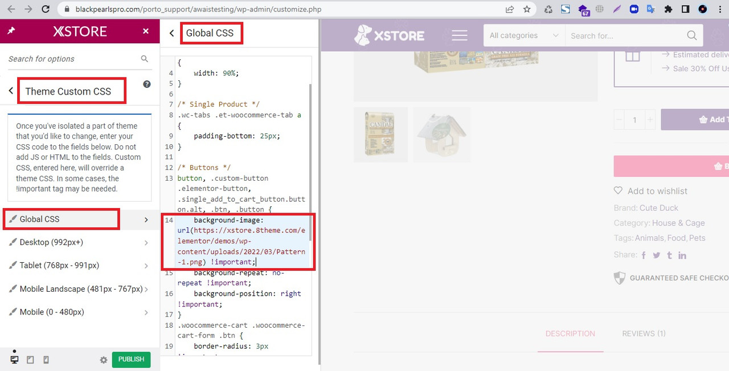Open the Chrome three-dot menu
The height and width of the screenshot is (371, 729).
coord(719,9)
